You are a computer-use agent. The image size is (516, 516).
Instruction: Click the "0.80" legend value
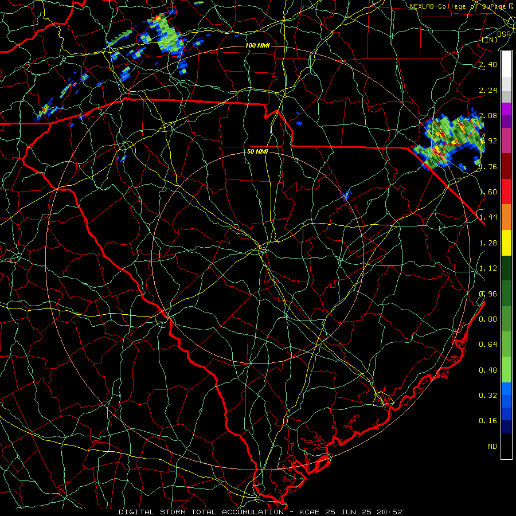coord(488,319)
